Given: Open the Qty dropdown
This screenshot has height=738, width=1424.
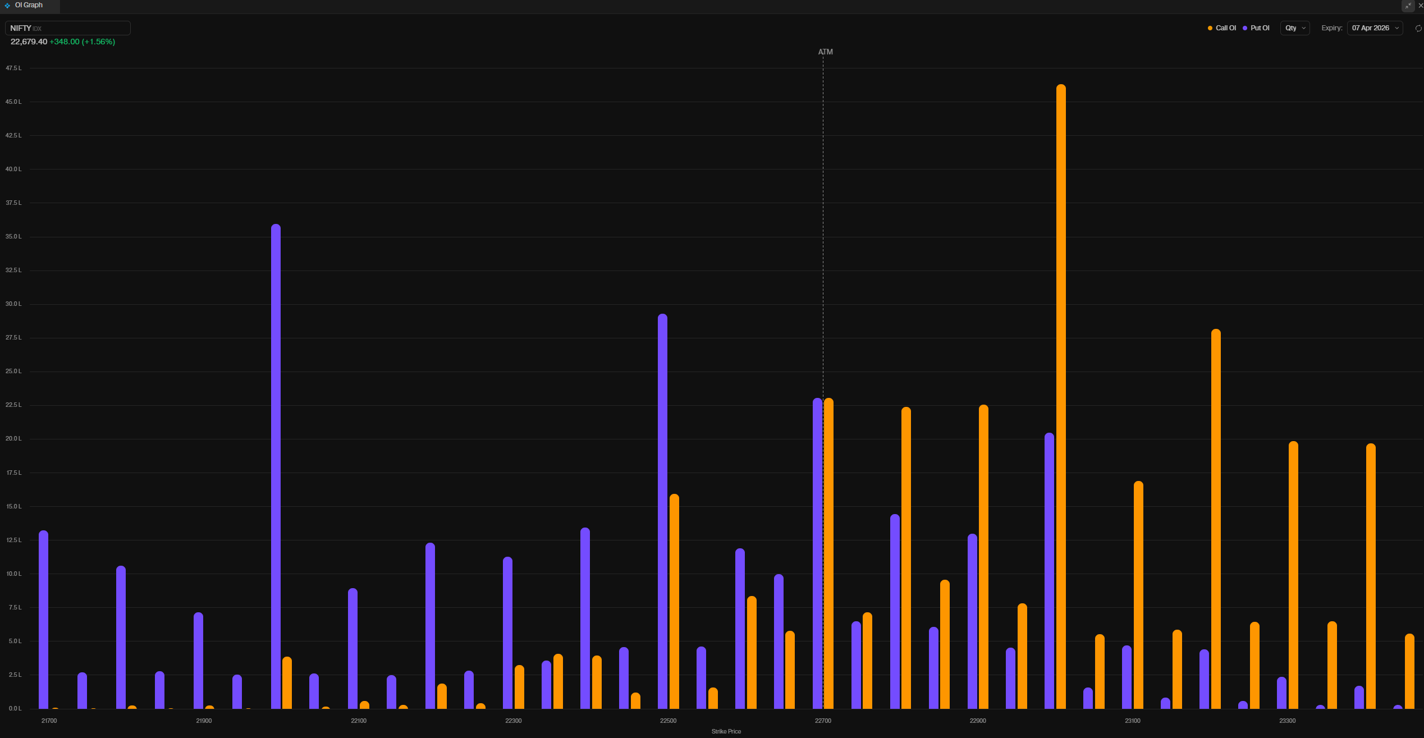Looking at the screenshot, I should click(1294, 28).
